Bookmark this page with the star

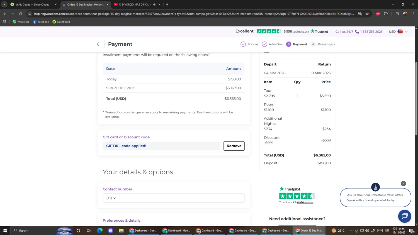point(367,14)
